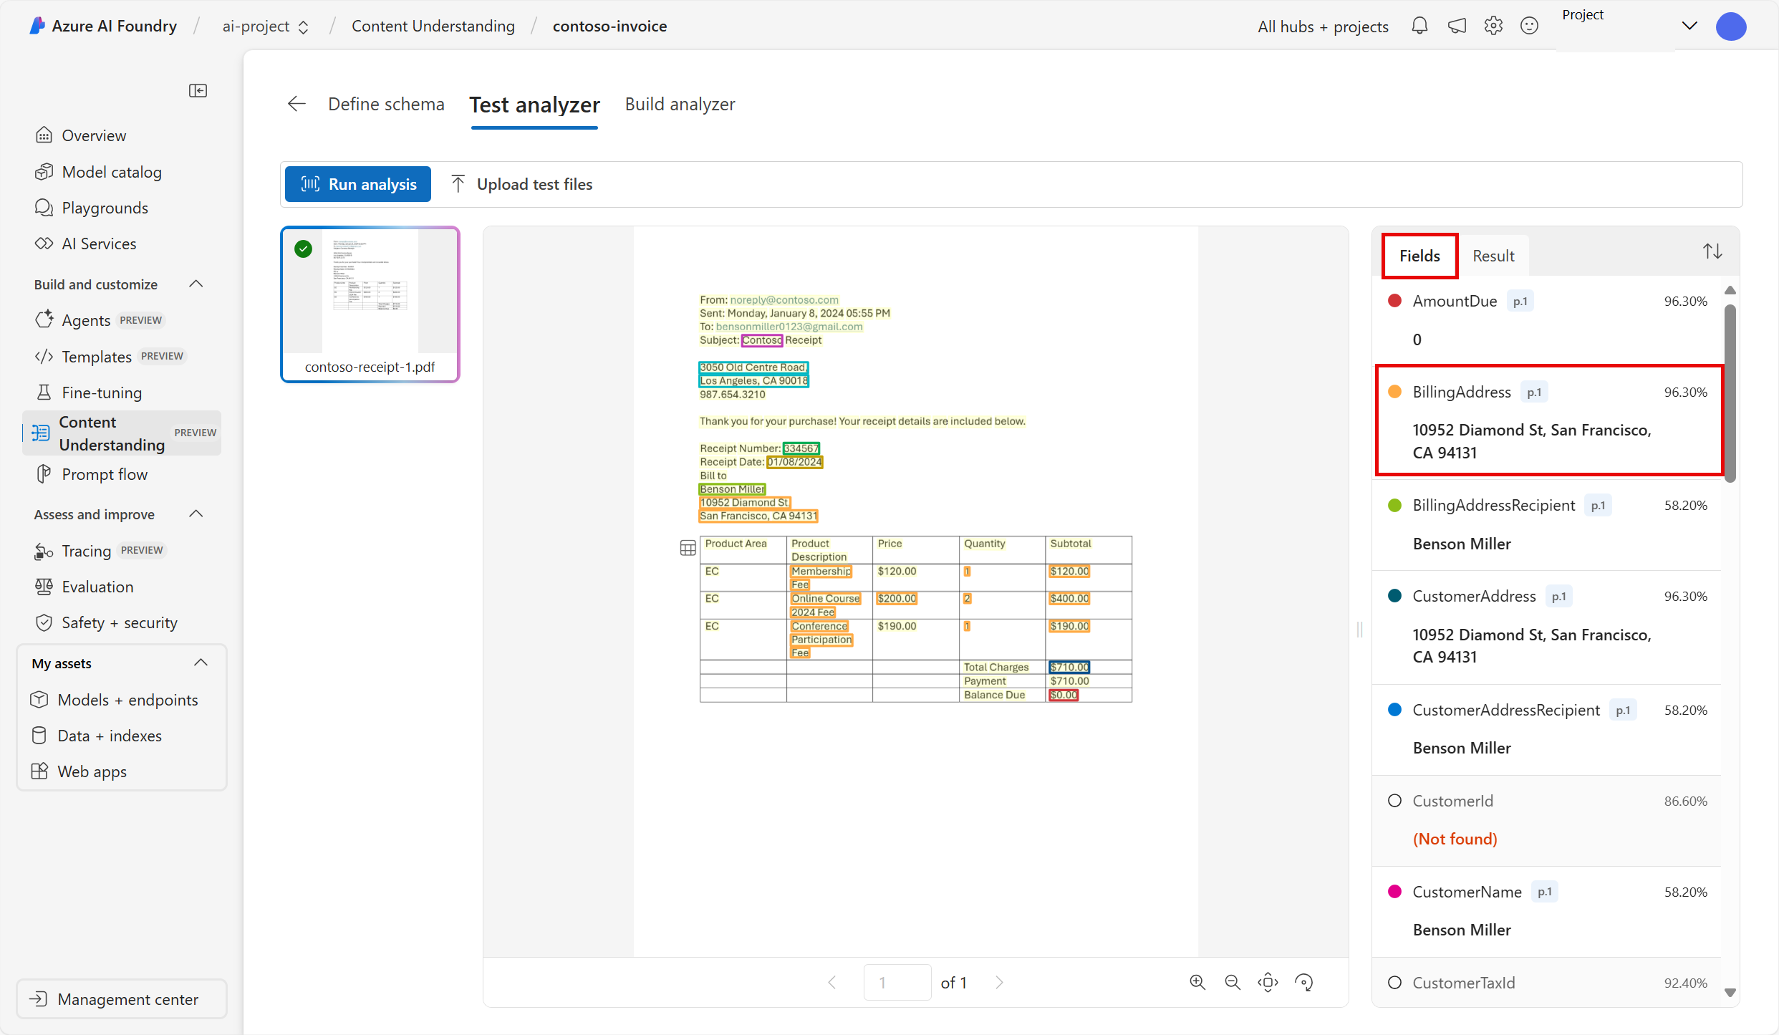This screenshot has height=1035, width=1779.
Task: Open Content Understanding in sidebar
Action: [x=122, y=433]
